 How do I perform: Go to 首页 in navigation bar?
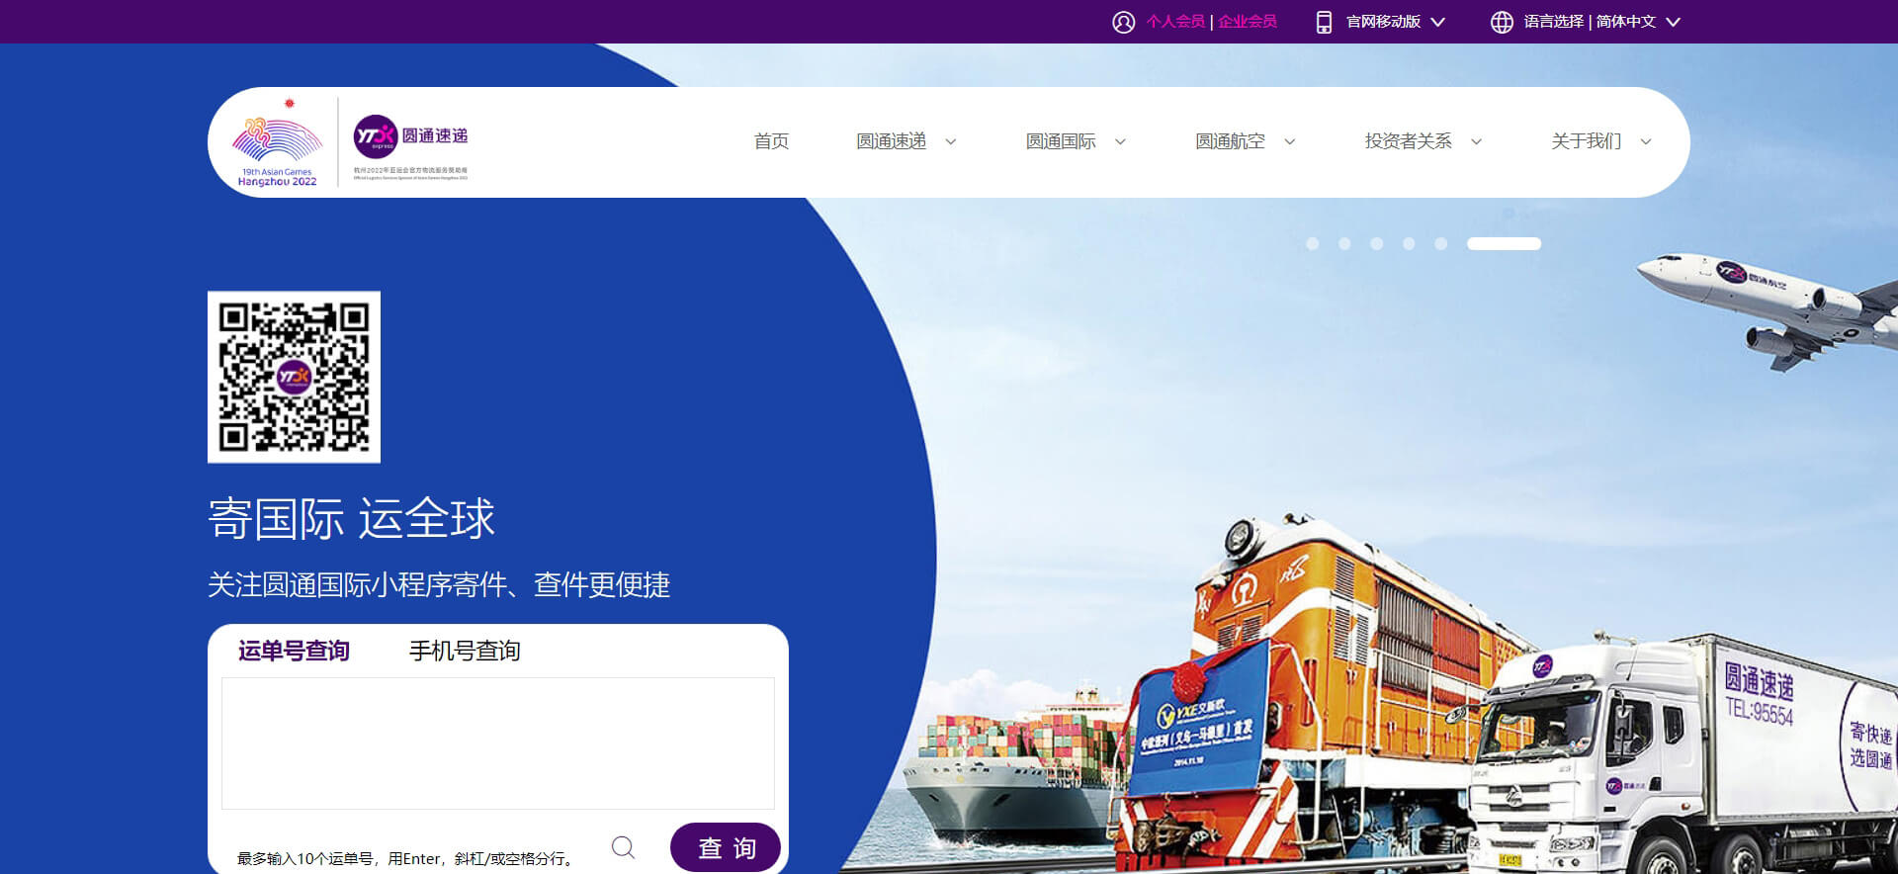pos(771,141)
